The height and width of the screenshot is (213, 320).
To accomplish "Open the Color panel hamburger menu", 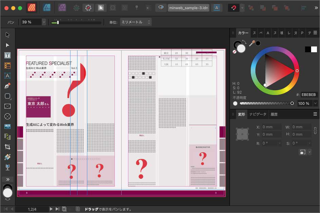I will (315, 33).
